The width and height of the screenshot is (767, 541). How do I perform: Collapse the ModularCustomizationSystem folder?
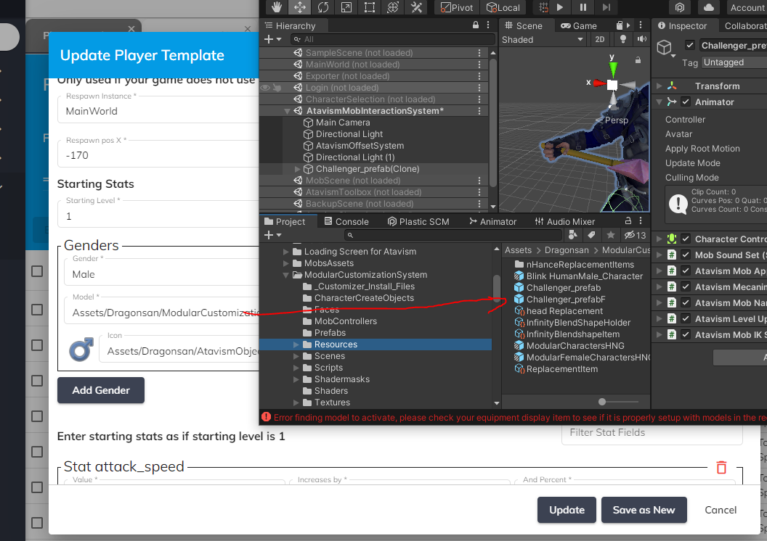click(x=288, y=275)
